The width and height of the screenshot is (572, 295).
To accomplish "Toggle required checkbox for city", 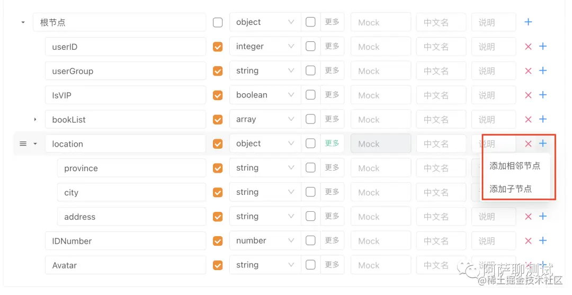I will (218, 192).
